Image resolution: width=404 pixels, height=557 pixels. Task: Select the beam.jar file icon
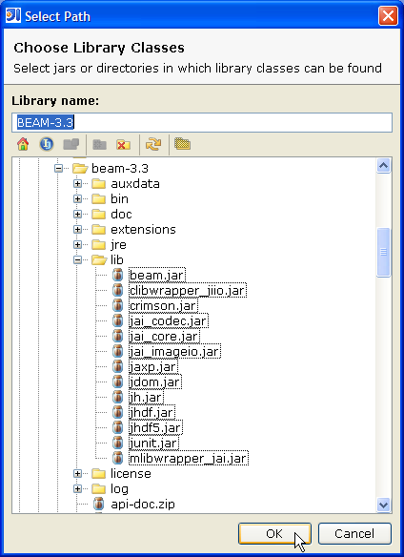pyautogui.click(x=117, y=275)
